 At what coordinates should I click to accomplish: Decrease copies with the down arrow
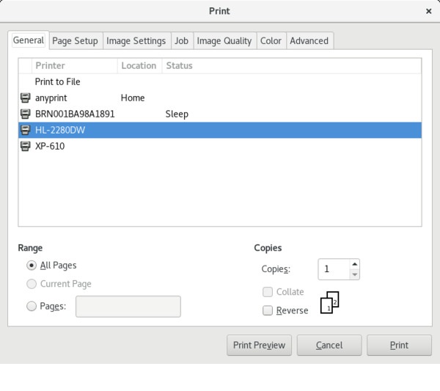(x=355, y=274)
